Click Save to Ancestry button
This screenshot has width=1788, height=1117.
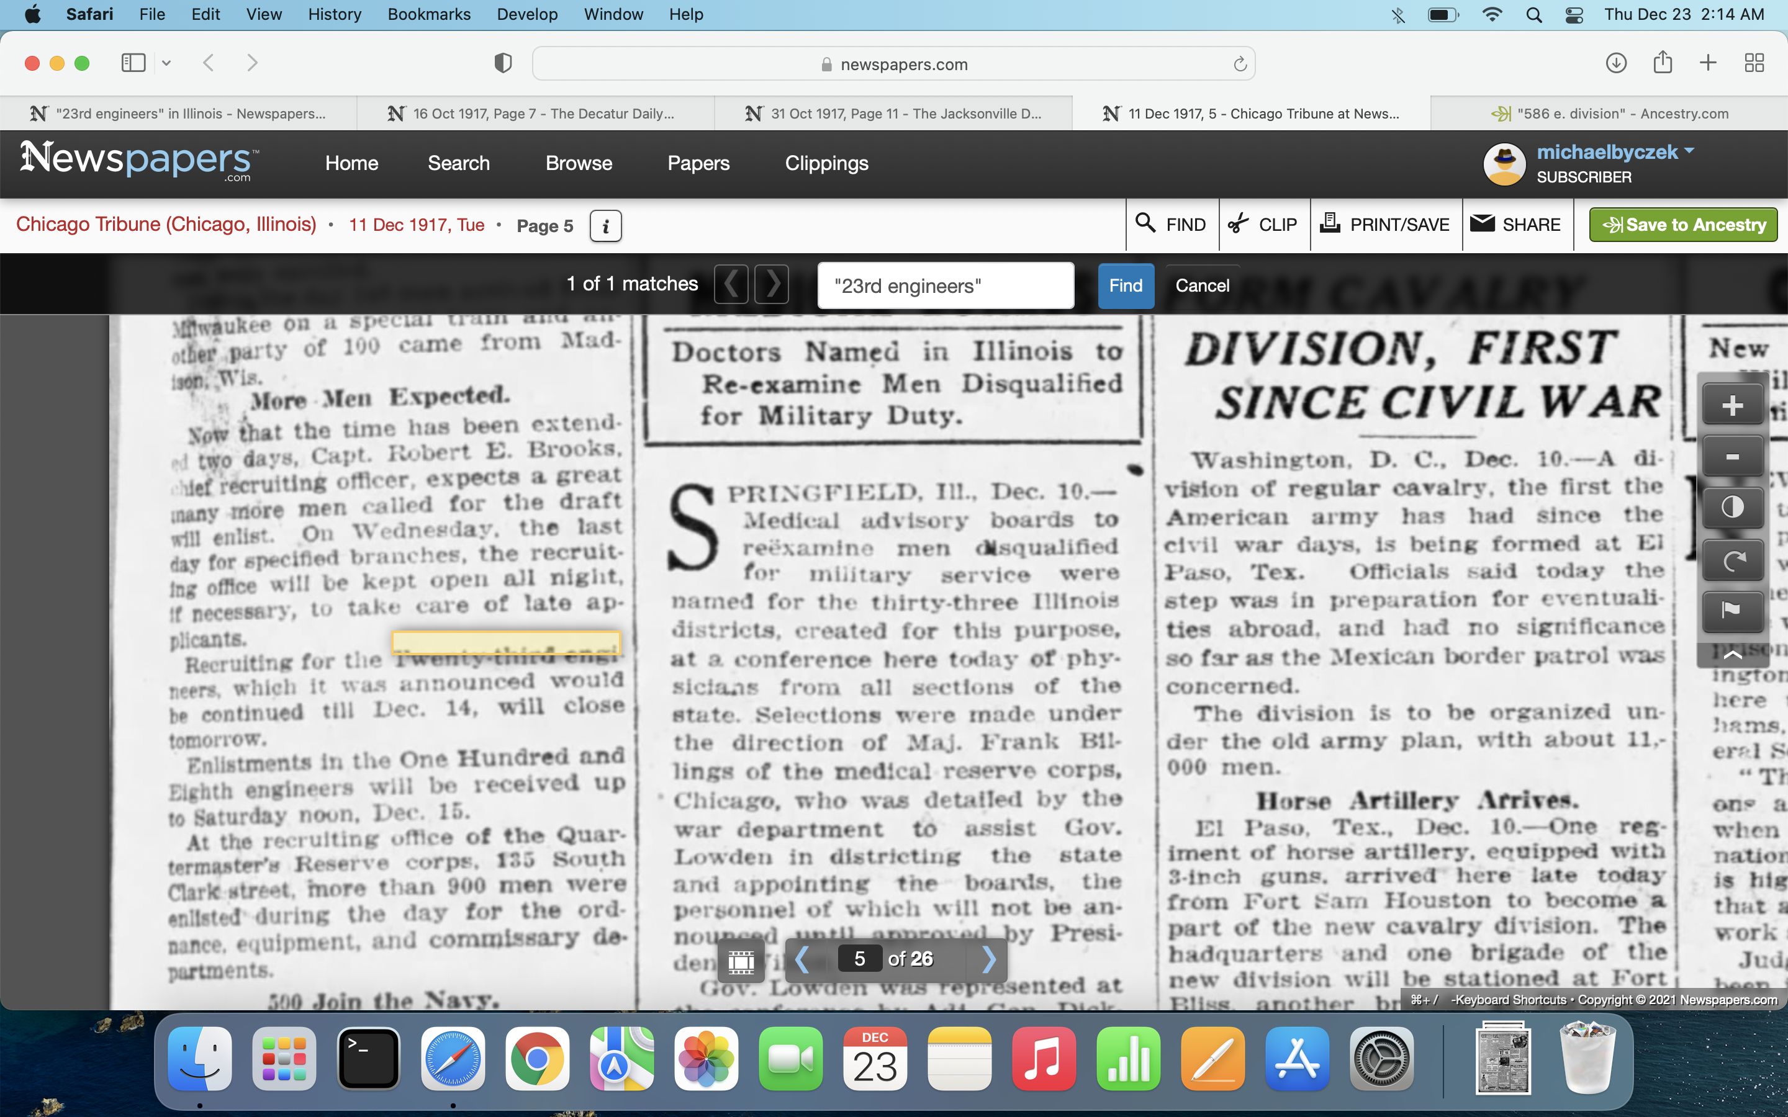[1683, 225]
